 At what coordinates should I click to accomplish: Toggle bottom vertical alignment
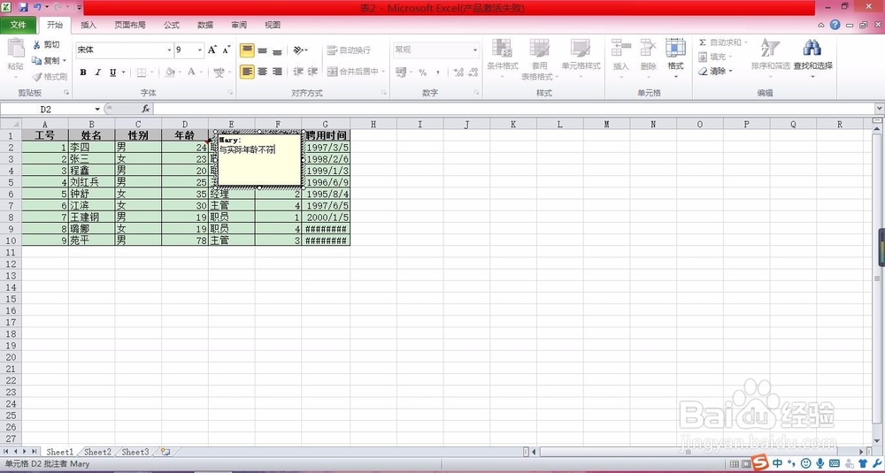click(x=277, y=50)
